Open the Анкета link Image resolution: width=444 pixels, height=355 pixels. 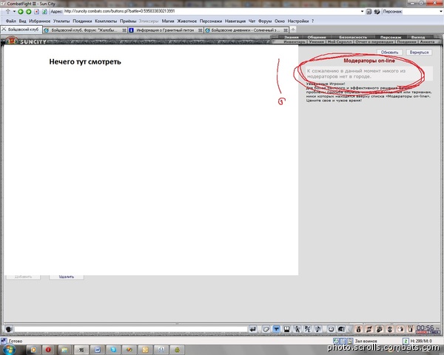[x=427, y=41]
